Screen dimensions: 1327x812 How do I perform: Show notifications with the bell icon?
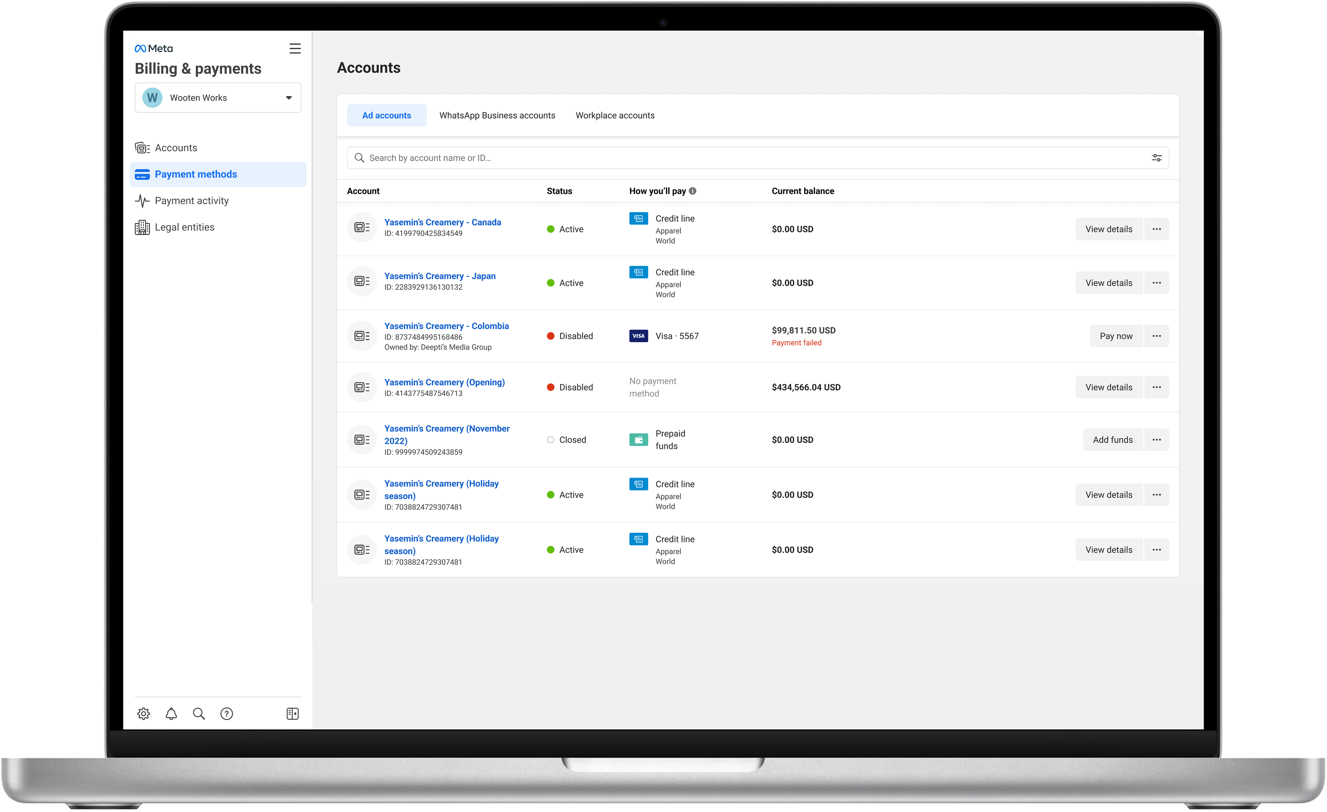tap(171, 713)
